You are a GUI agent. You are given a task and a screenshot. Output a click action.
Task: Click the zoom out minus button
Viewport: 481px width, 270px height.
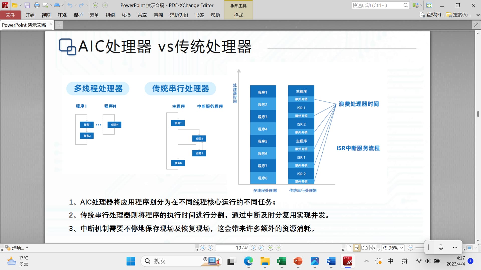(x=410, y=248)
